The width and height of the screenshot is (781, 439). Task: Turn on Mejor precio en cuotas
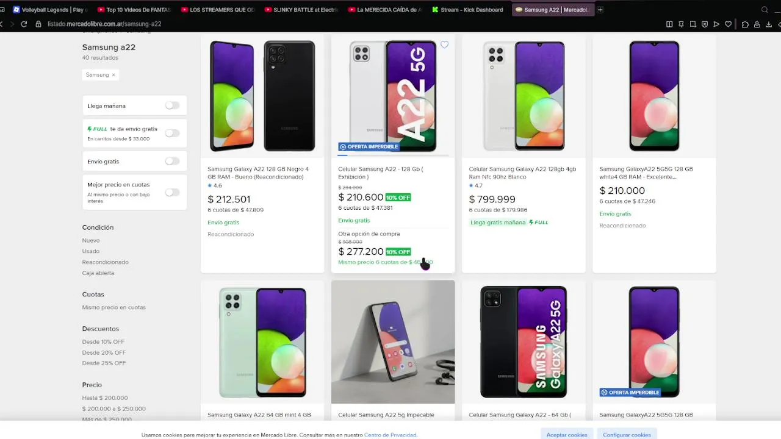(x=173, y=192)
